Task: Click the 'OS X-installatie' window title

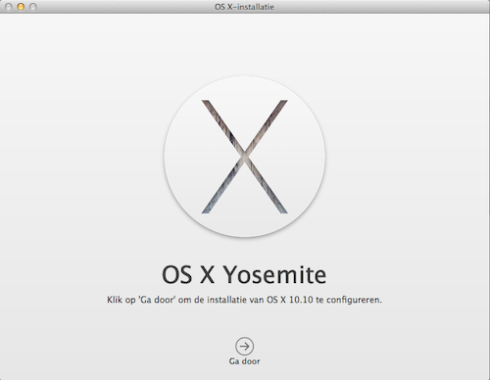Action: coord(244,7)
